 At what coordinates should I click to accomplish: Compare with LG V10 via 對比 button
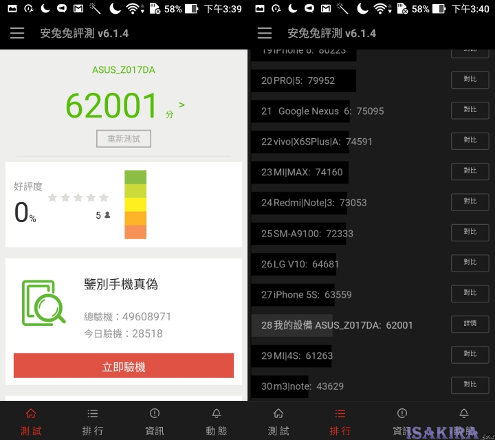pyautogui.click(x=470, y=263)
